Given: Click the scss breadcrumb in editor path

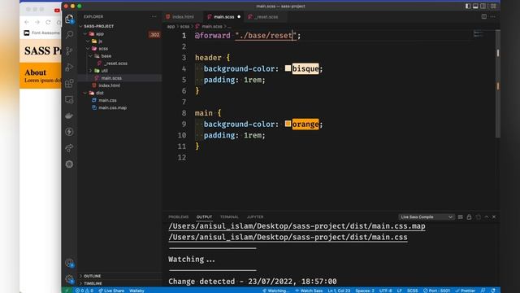Looking at the screenshot, I should tap(184, 26).
